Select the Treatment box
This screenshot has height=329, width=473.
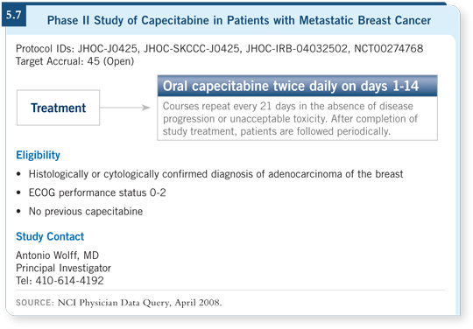coord(58,108)
